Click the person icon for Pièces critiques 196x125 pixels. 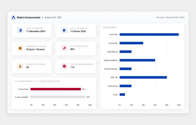20,66
